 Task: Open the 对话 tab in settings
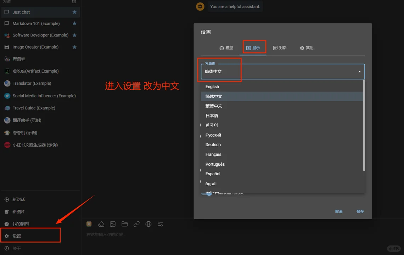point(280,47)
